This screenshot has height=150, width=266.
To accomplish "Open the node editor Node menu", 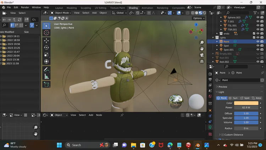I will (x=99, y=115).
